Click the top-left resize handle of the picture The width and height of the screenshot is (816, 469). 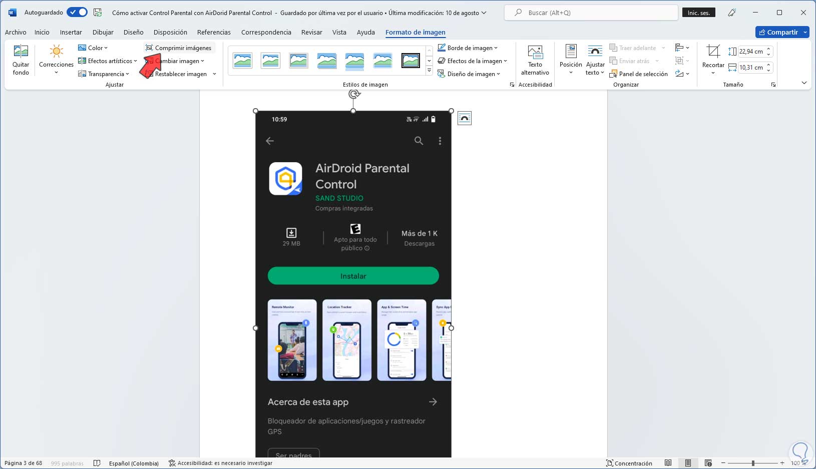(256, 111)
